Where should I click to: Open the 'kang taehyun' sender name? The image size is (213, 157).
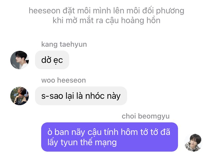[x=64, y=44]
